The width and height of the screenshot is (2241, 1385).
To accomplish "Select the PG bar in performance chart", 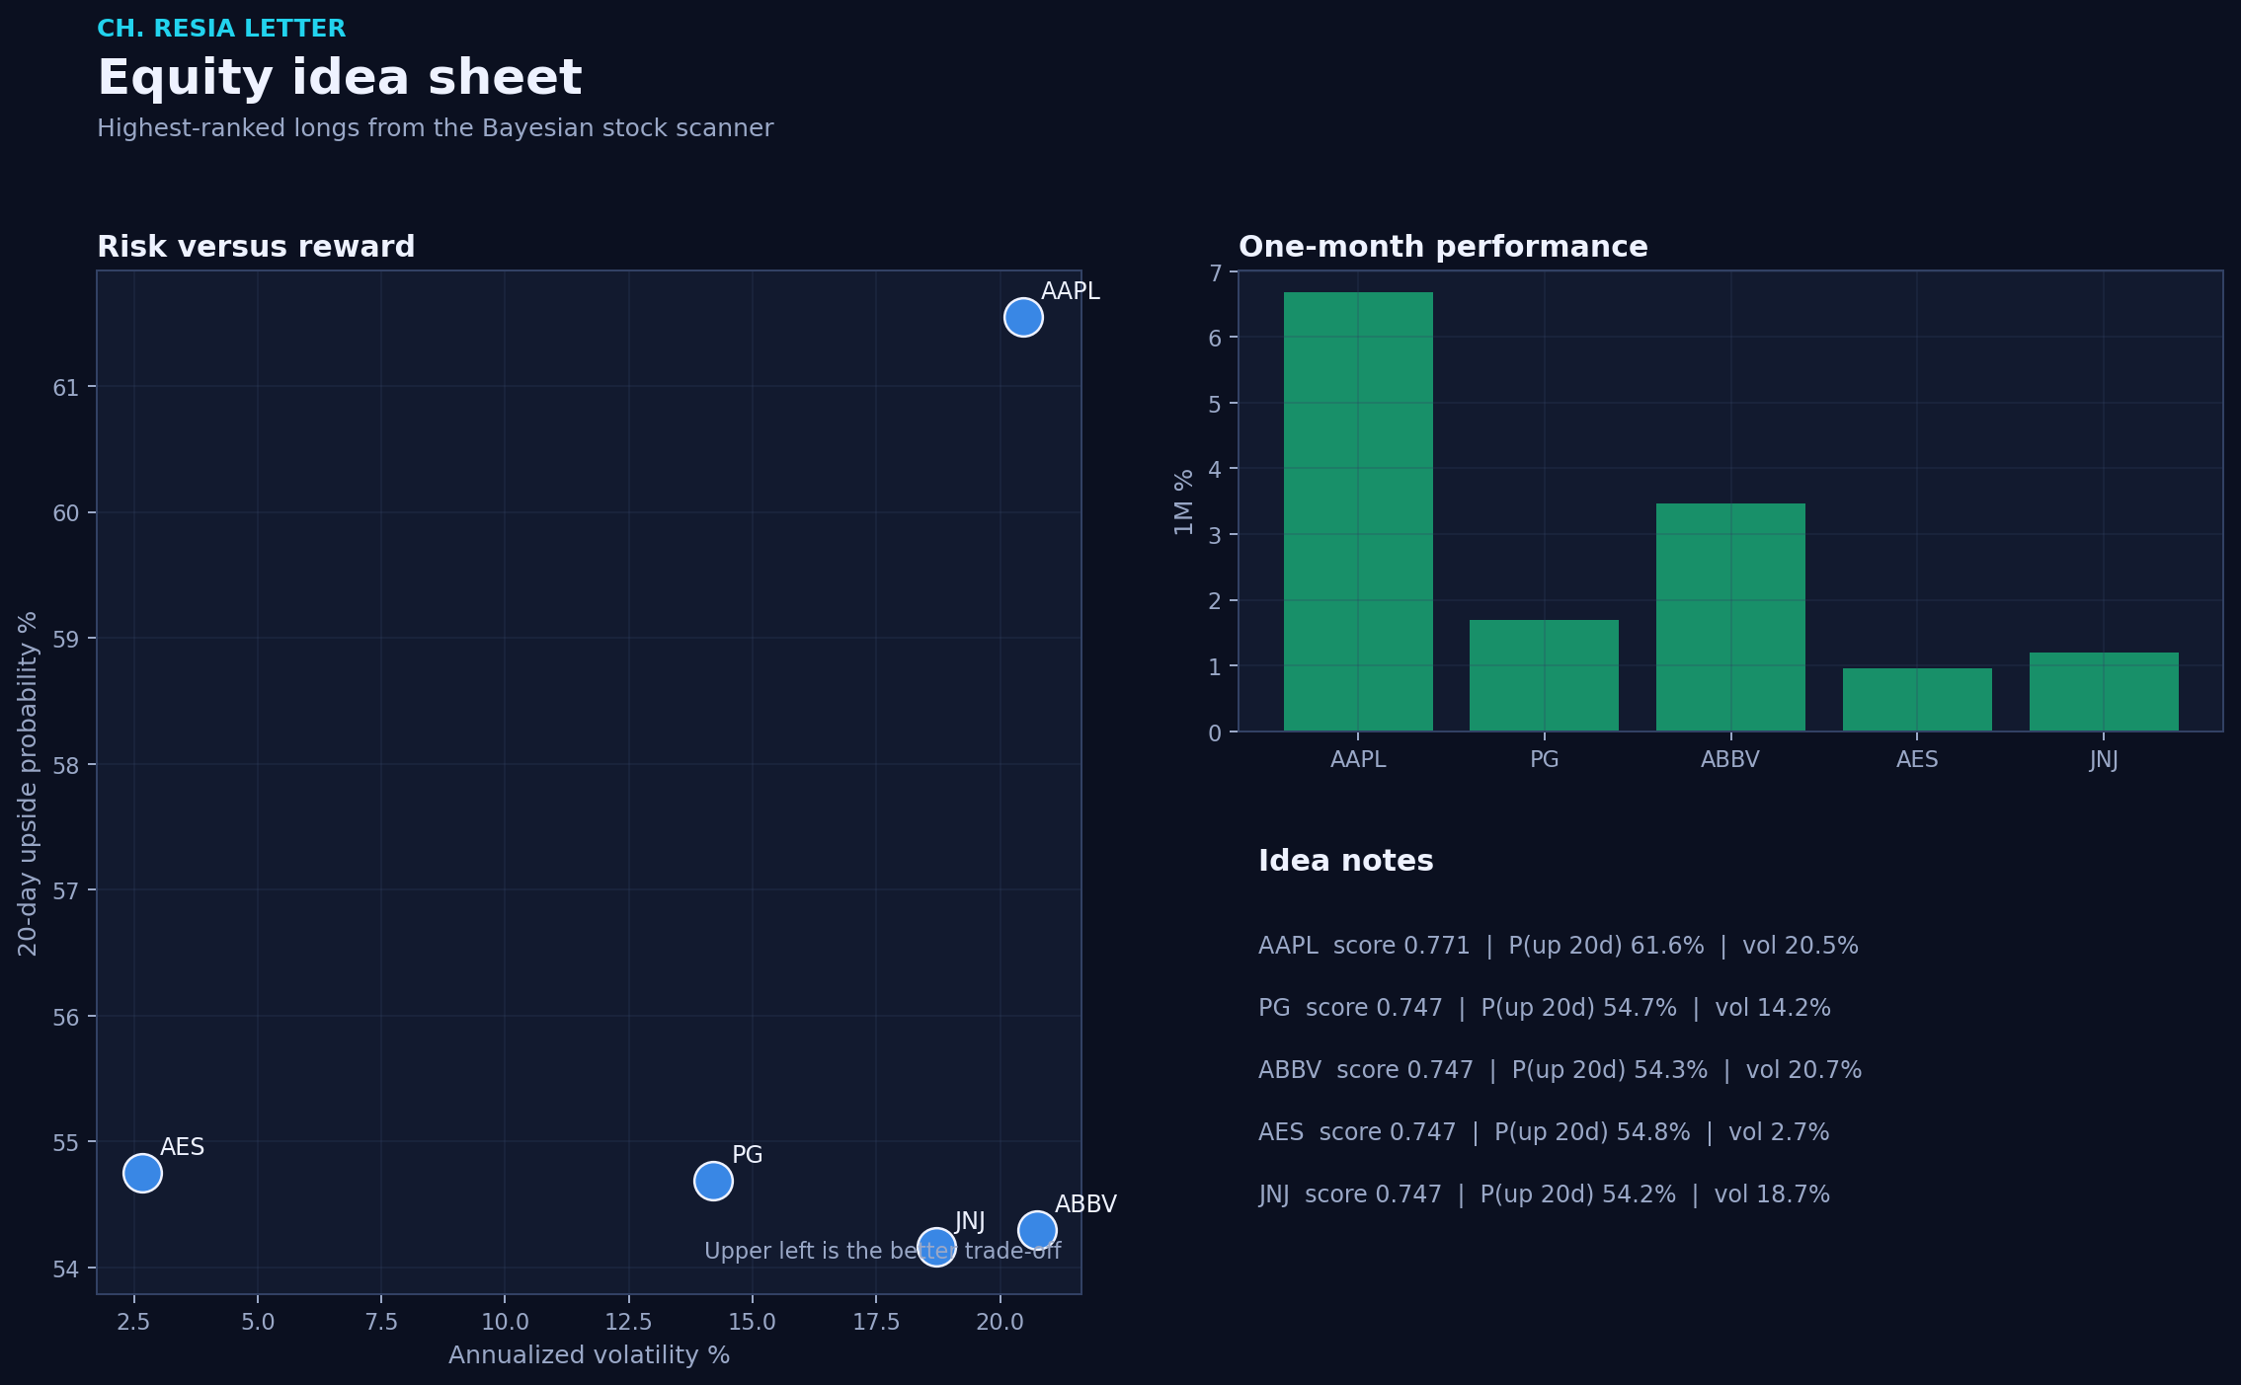I will [x=1544, y=675].
